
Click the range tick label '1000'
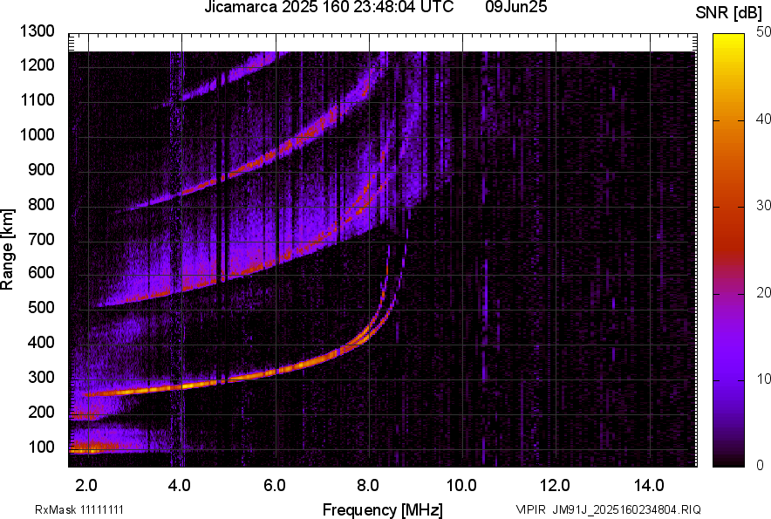(x=37, y=134)
